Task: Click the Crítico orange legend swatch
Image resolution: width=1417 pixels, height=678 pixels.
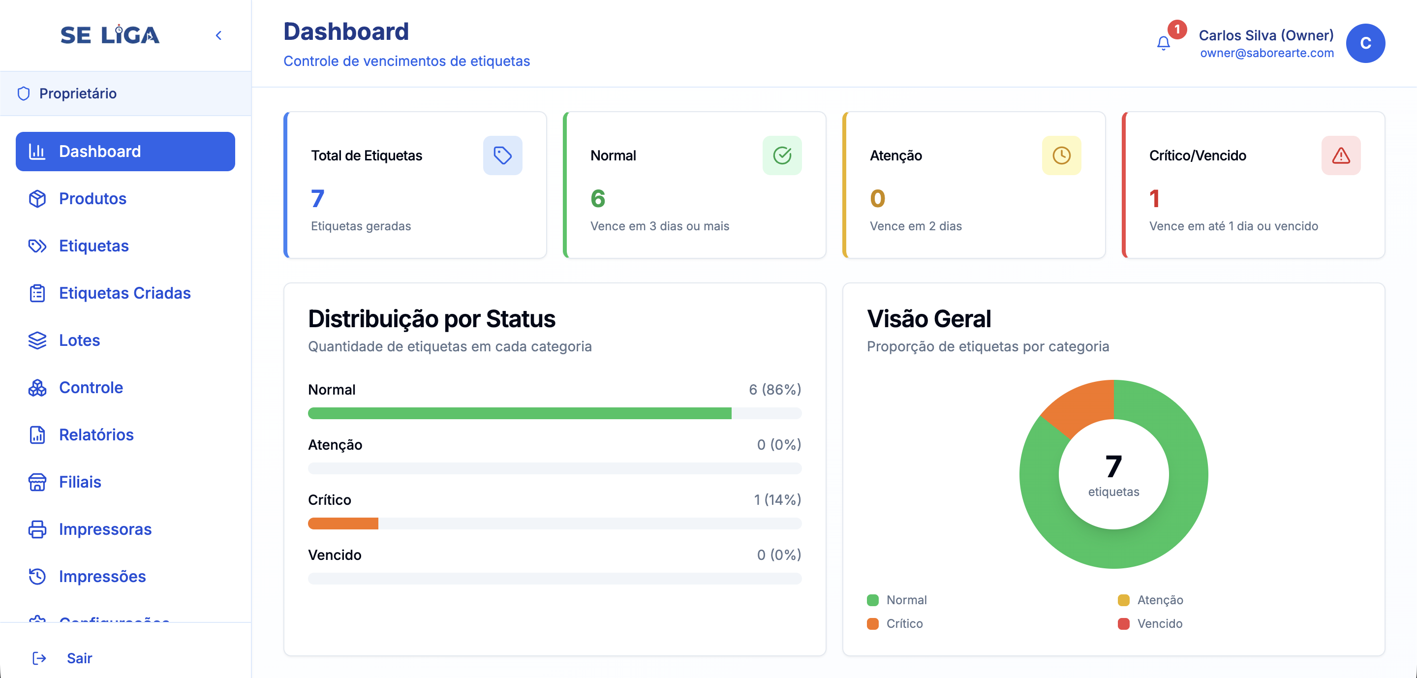Action: coord(872,623)
